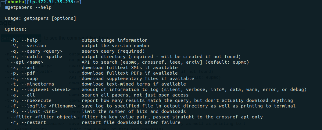
Task: Click the '--api <name>' option text
Action: 27,62
